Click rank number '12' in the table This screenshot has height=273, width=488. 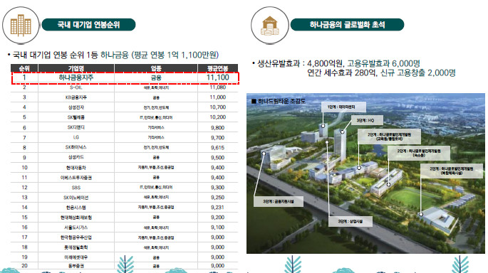point(24,187)
